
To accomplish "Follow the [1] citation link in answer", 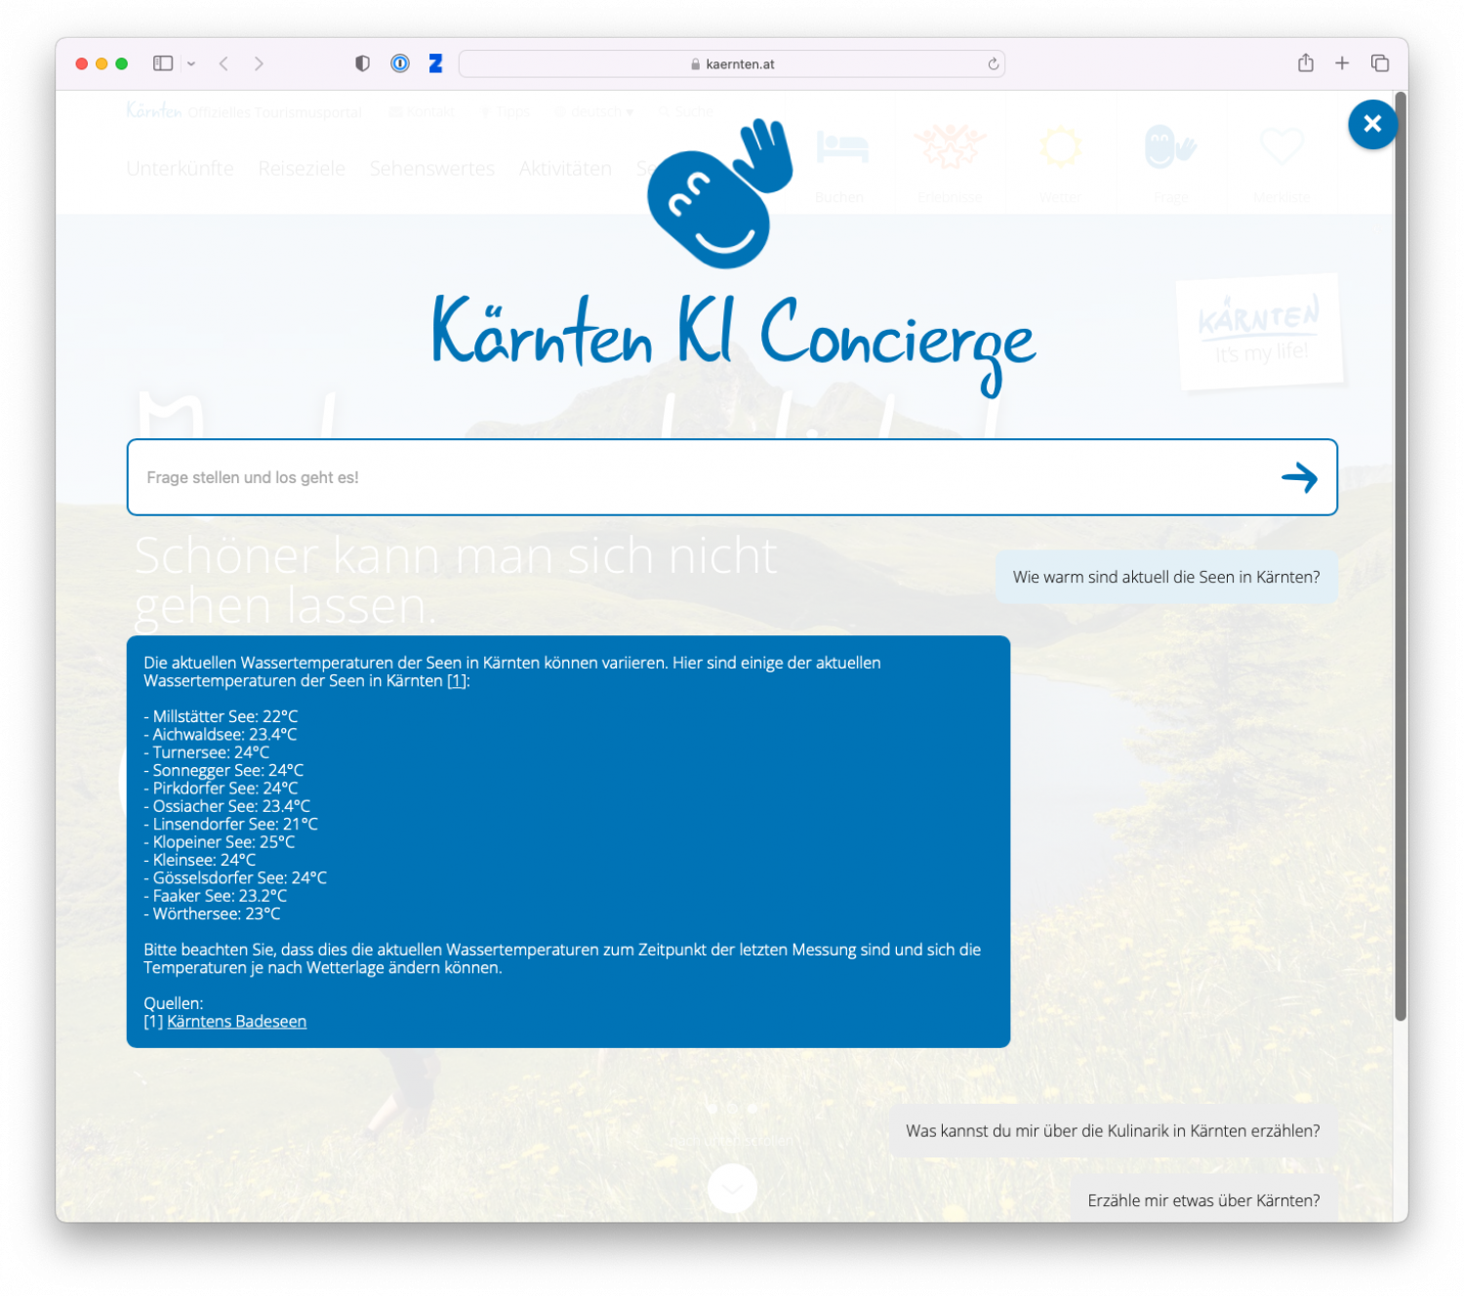I will [456, 681].
